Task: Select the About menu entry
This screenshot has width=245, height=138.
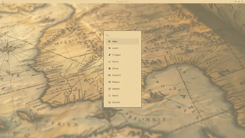Action: coord(122,95)
